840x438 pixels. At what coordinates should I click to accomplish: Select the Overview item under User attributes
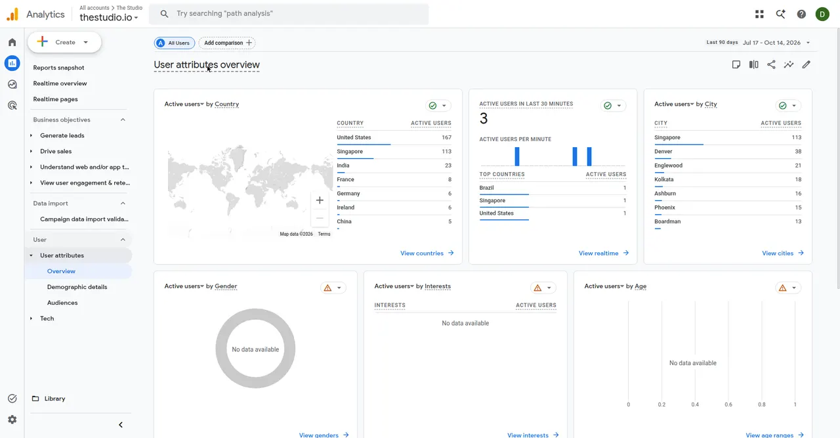[79, 271]
